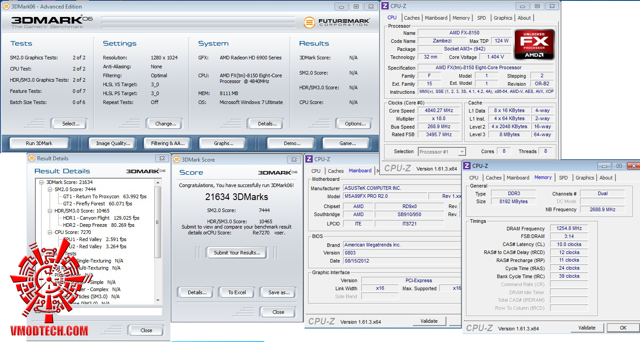
Task: Open Graphics tab in the top CPU-Z window
Action: [503, 18]
